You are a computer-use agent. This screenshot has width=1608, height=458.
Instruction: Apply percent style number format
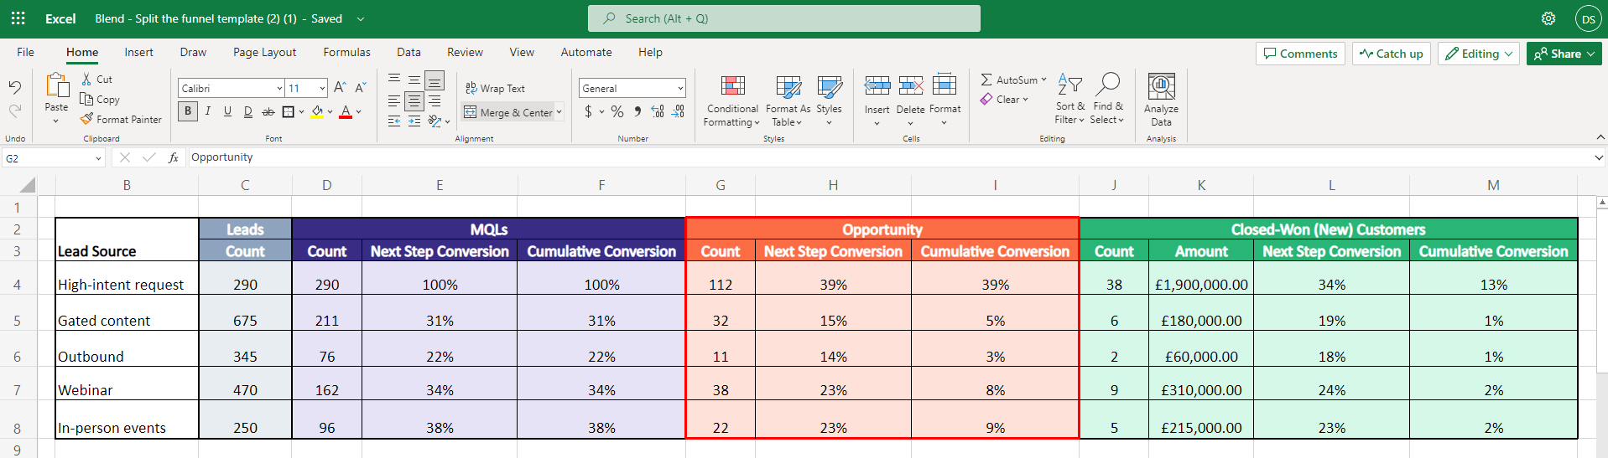click(x=617, y=111)
